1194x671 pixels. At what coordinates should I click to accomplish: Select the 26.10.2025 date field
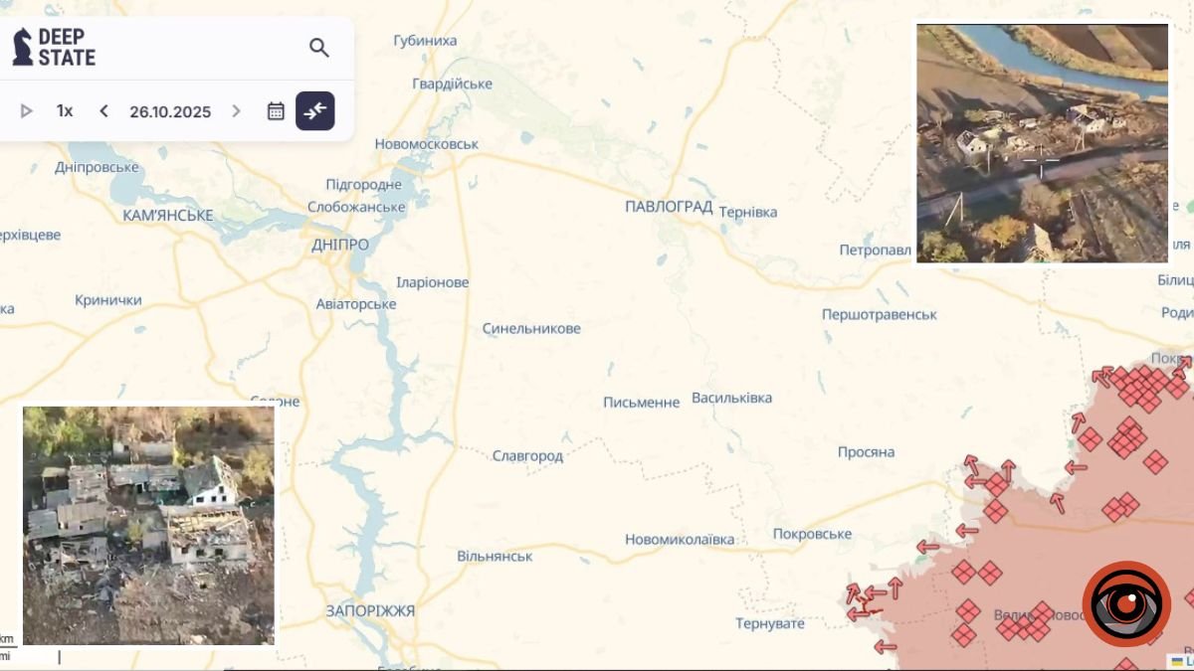(170, 111)
